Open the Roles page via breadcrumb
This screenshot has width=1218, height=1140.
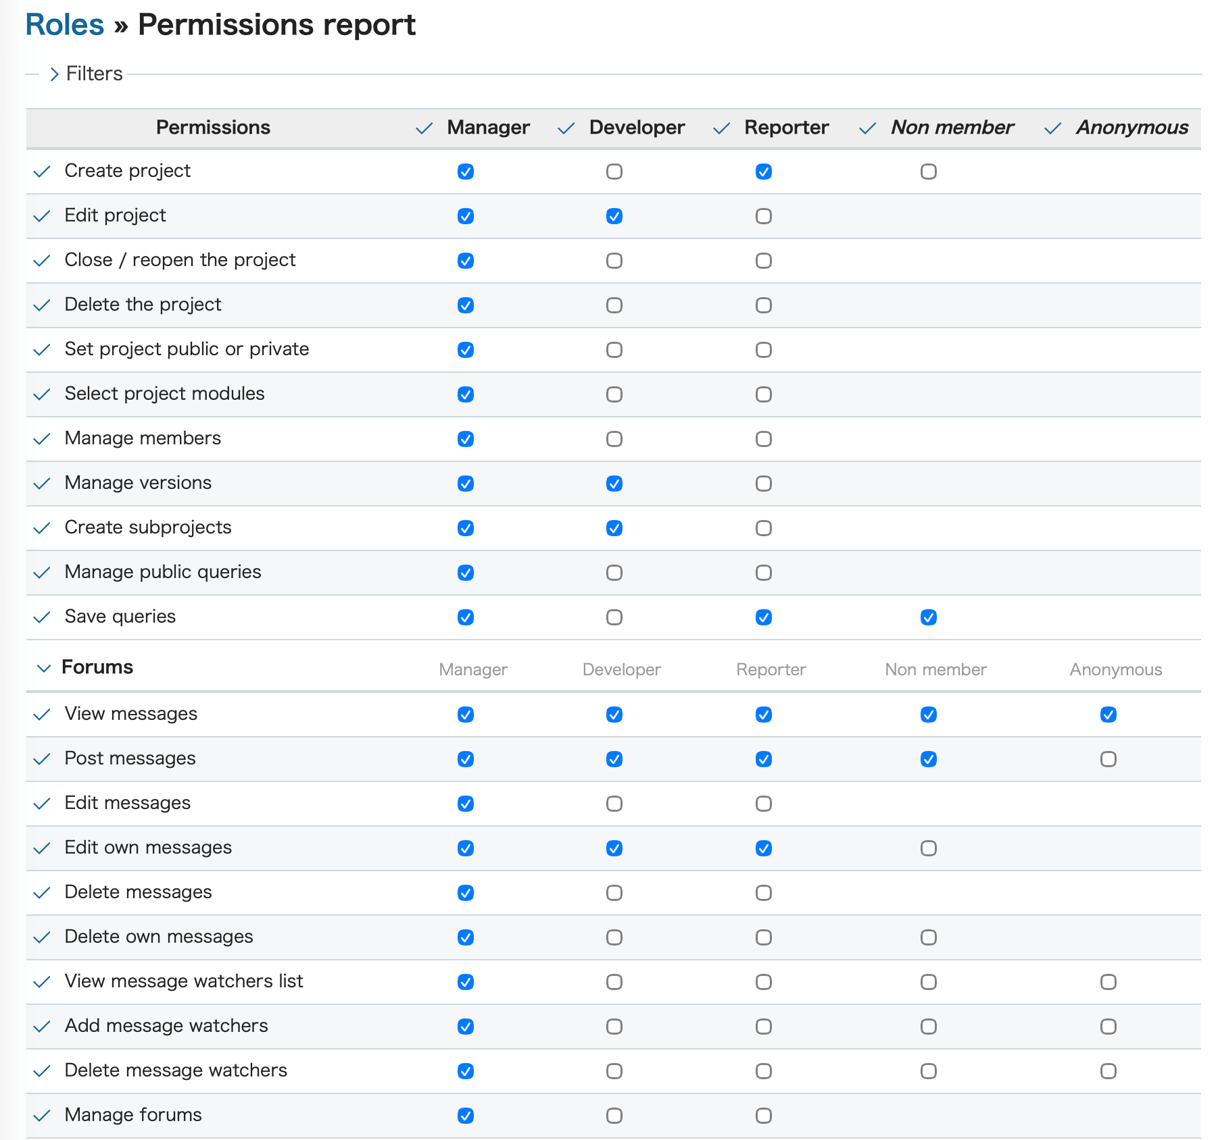tap(64, 24)
